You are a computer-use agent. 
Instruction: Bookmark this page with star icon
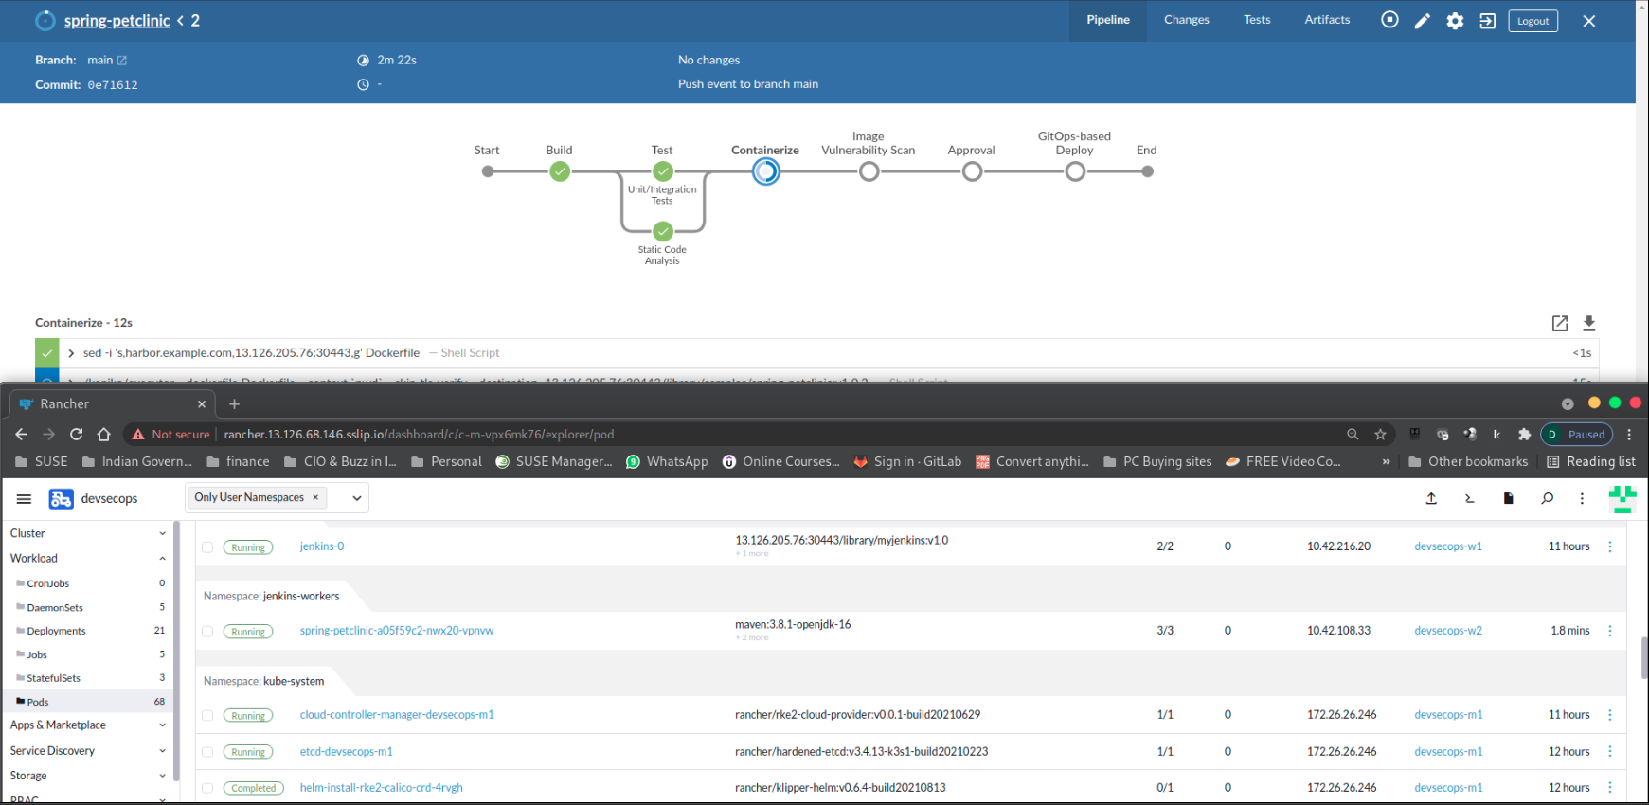(x=1380, y=434)
